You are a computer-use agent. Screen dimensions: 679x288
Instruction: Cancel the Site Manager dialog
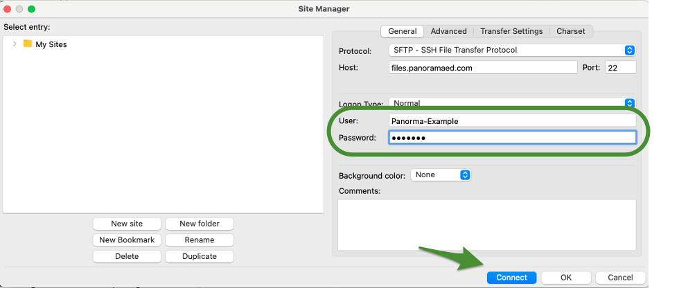click(x=620, y=278)
